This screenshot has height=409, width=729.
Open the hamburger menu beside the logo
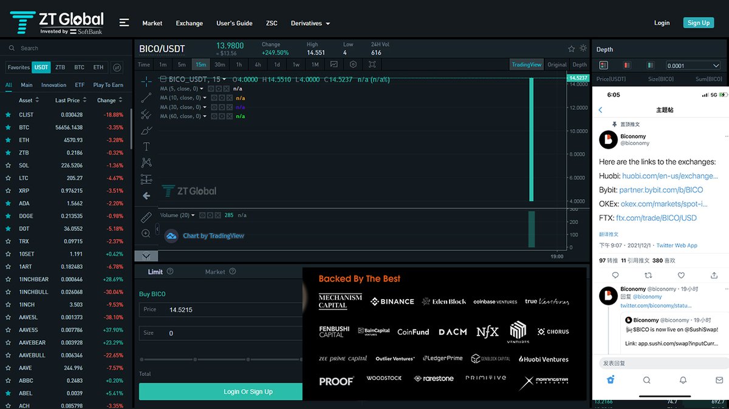[124, 22]
